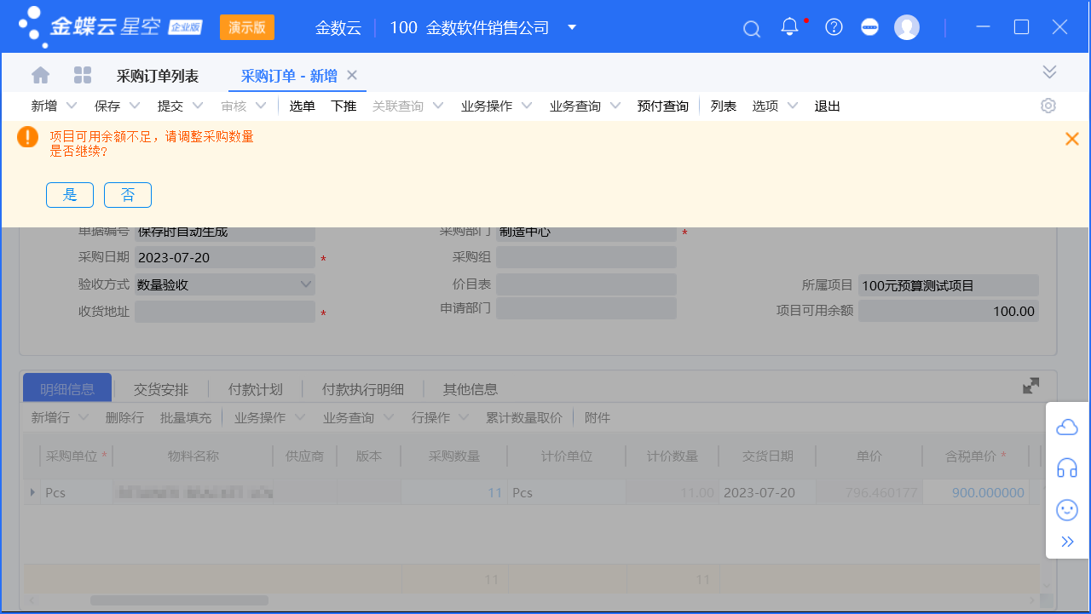Open the search icon in the header

pos(752,28)
